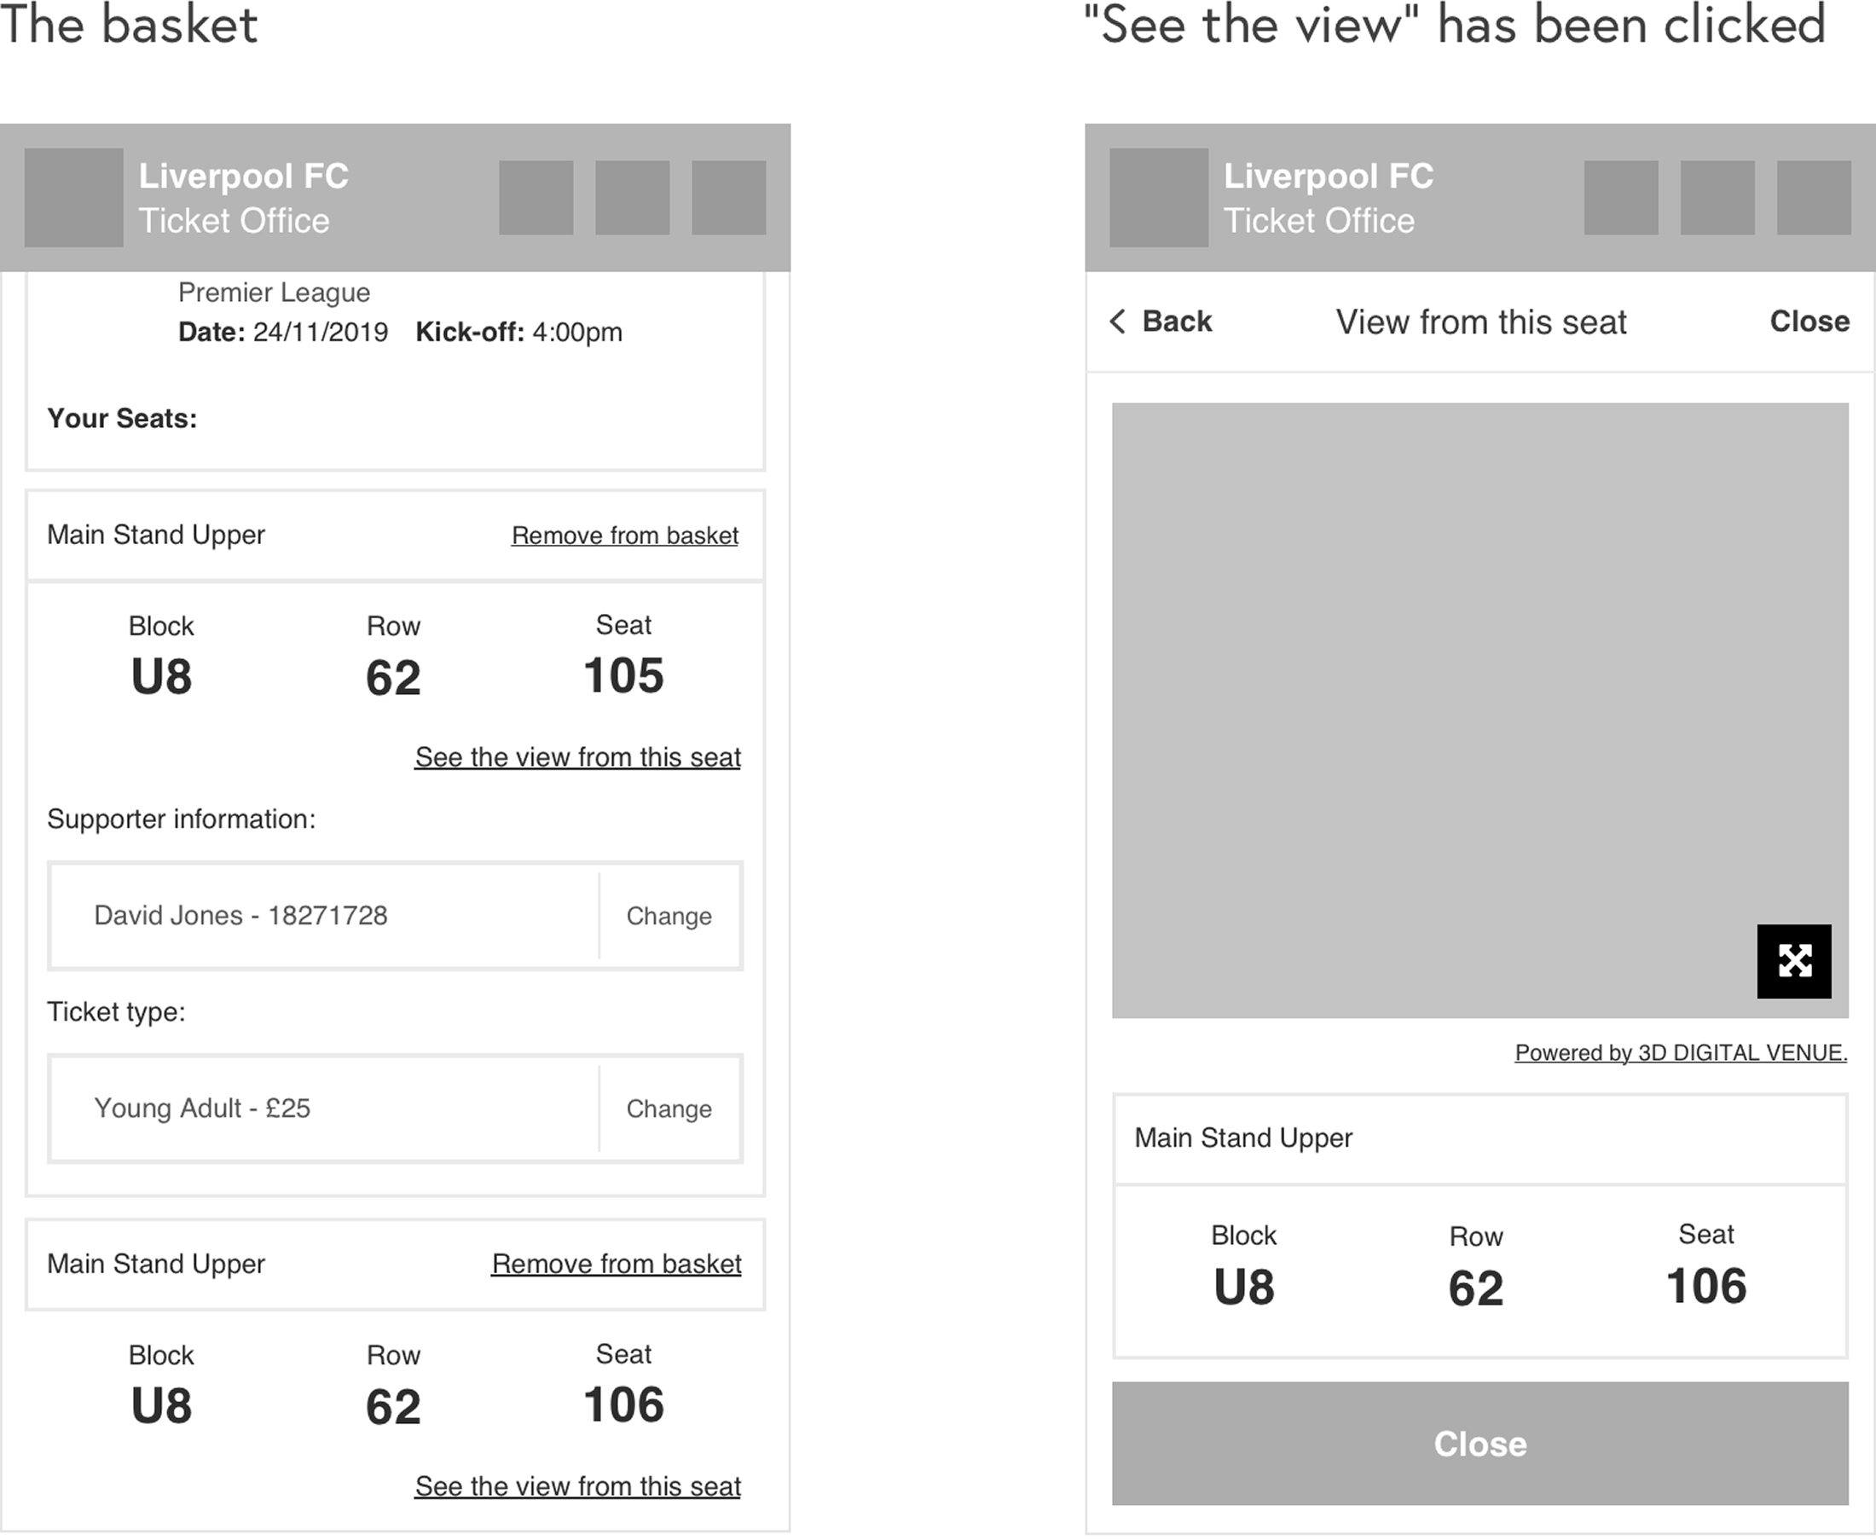Go Back from the seat view
The height and width of the screenshot is (1540, 1876).
[x=1175, y=321]
